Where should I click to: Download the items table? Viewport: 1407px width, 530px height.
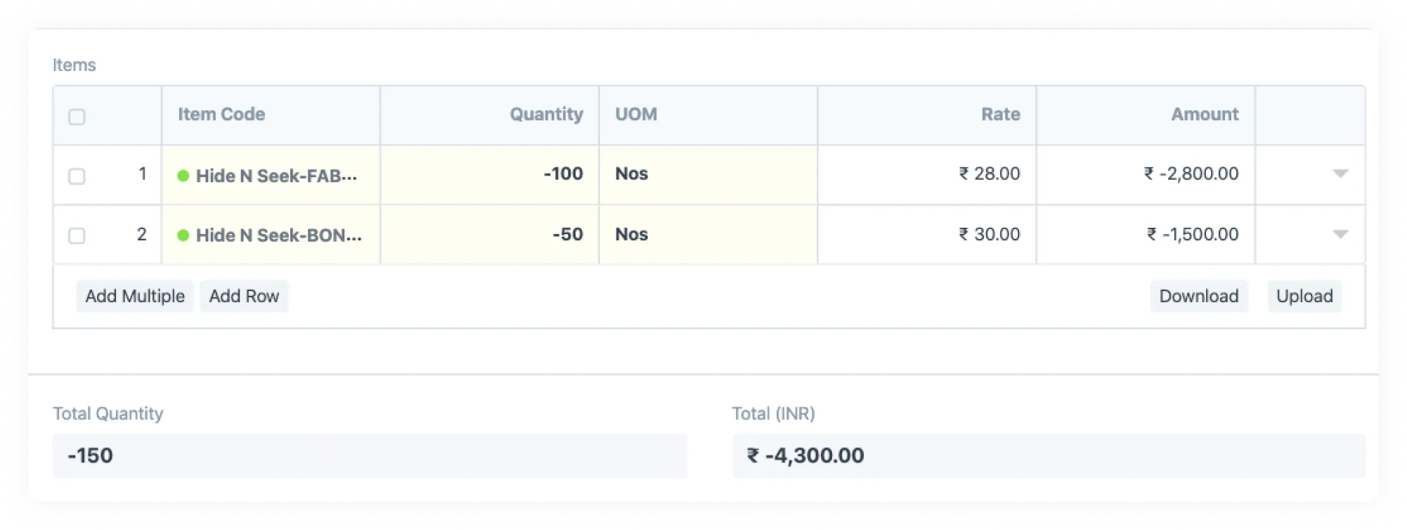1198,296
